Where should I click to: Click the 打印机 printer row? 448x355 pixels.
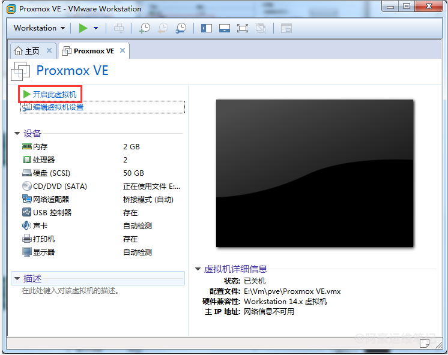click(x=101, y=239)
